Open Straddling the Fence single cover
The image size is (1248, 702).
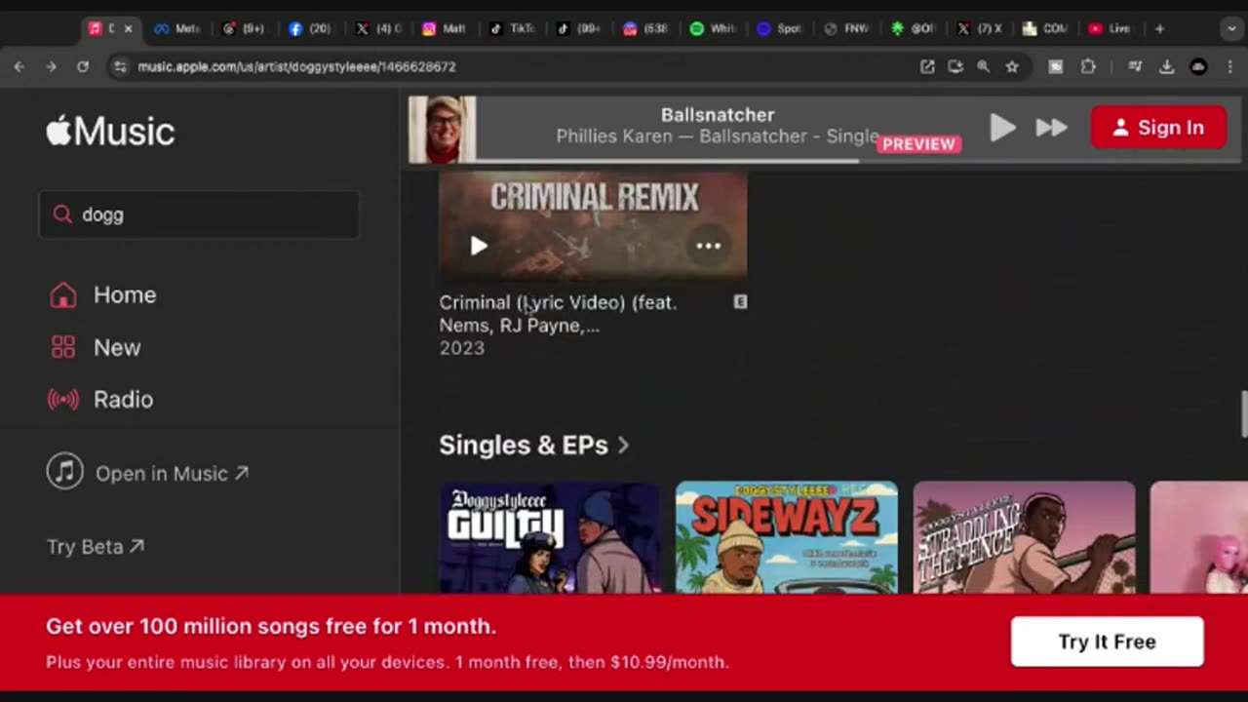(x=1024, y=538)
